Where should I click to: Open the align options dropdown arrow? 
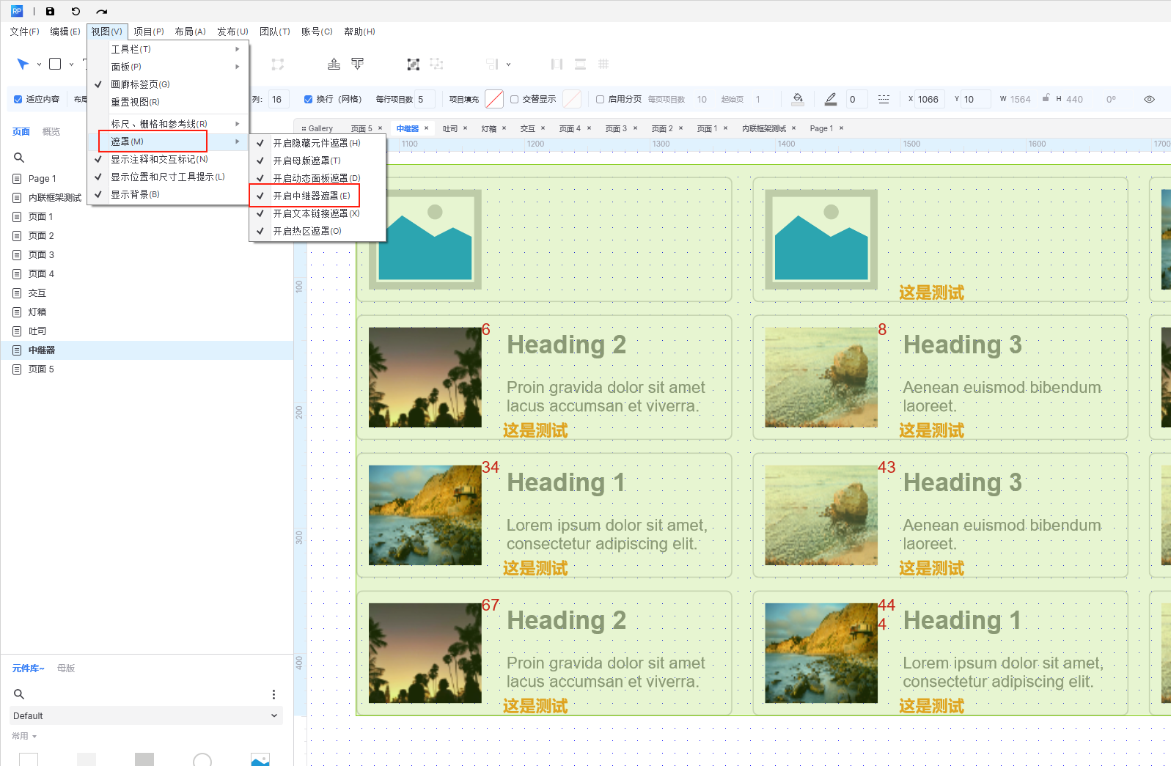[x=508, y=65]
